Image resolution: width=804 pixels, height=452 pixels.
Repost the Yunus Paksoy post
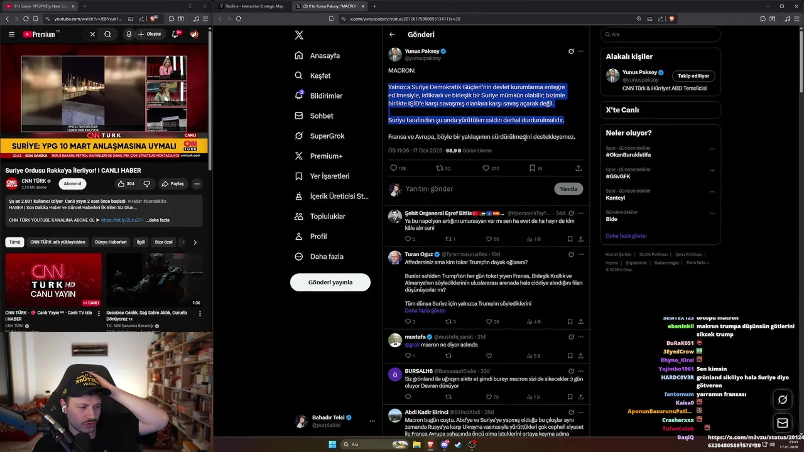tap(440, 168)
